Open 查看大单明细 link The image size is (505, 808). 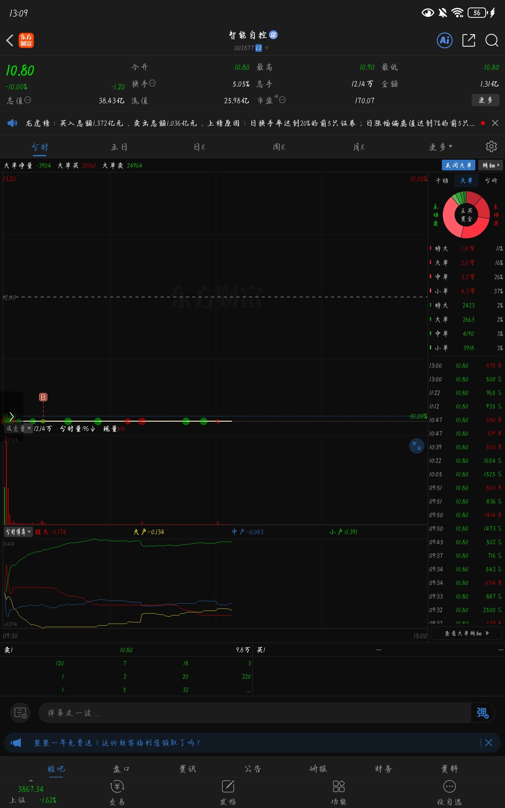[466, 633]
